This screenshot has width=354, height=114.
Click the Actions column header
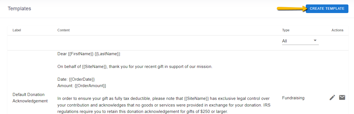[337, 30]
